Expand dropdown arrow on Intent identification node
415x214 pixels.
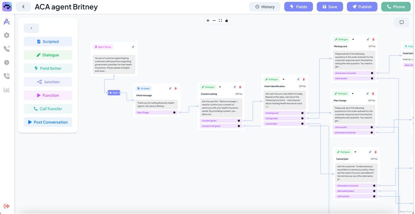pyautogui.click(x=283, y=79)
